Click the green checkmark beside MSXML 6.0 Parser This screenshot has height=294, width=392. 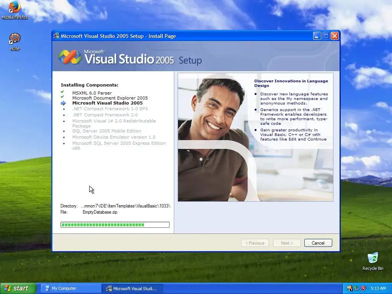click(x=62, y=92)
